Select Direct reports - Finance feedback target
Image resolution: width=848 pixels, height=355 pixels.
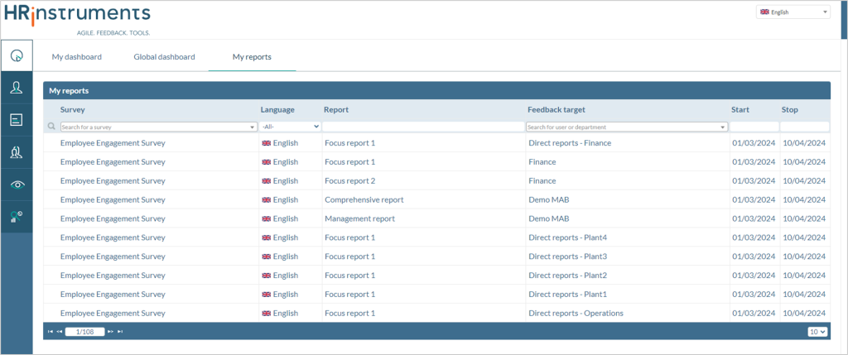pyautogui.click(x=570, y=143)
